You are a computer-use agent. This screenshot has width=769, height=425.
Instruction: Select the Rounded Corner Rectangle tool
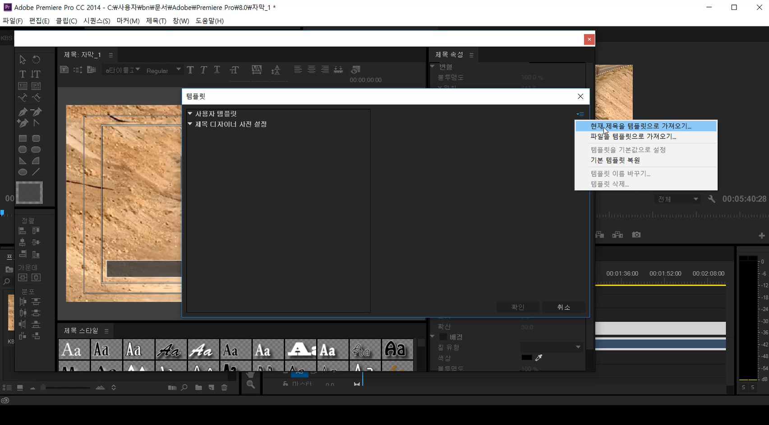point(36,139)
